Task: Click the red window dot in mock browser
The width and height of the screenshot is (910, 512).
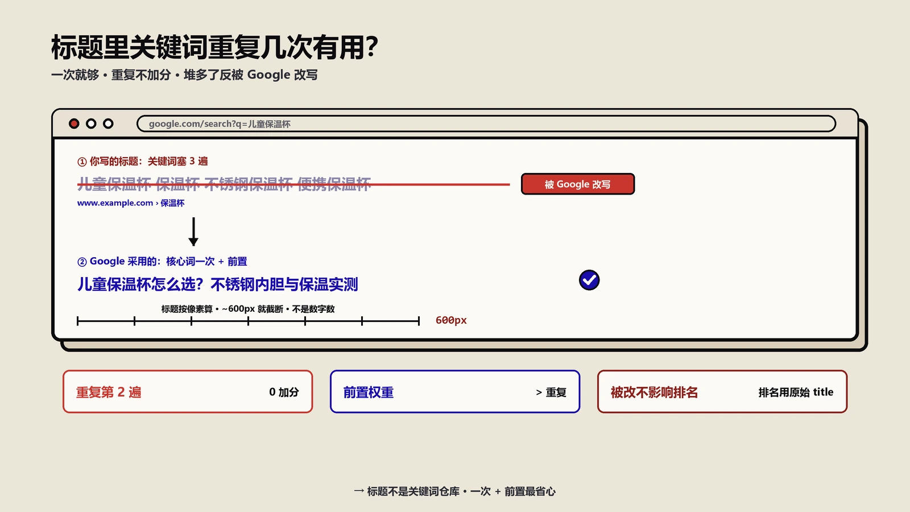Action: [x=74, y=123]
